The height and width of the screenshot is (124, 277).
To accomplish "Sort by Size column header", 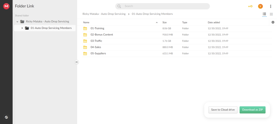I will 164,22.
